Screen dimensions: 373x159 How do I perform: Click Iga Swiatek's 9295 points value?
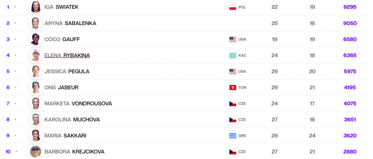350,7
